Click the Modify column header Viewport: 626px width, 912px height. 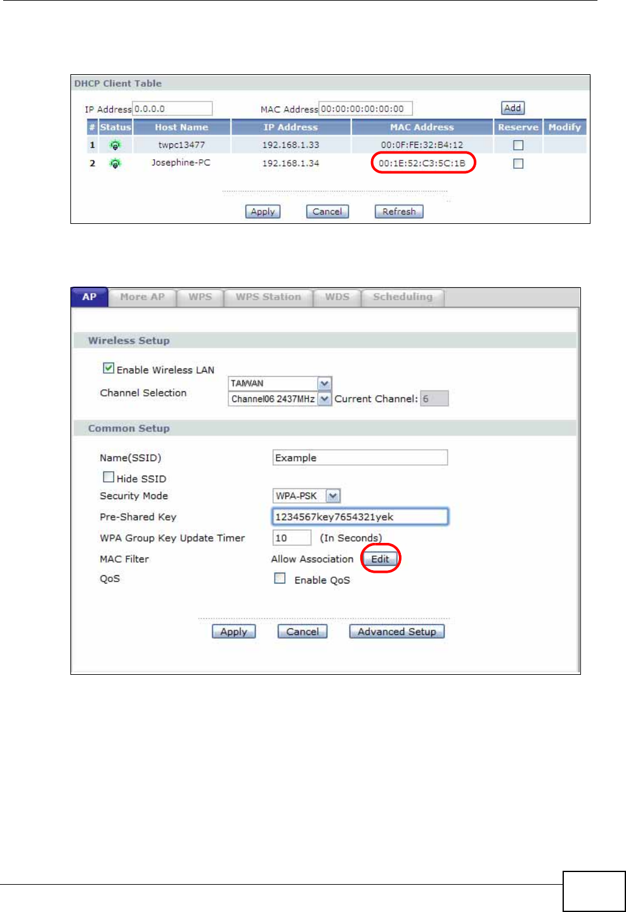point(564,127)
